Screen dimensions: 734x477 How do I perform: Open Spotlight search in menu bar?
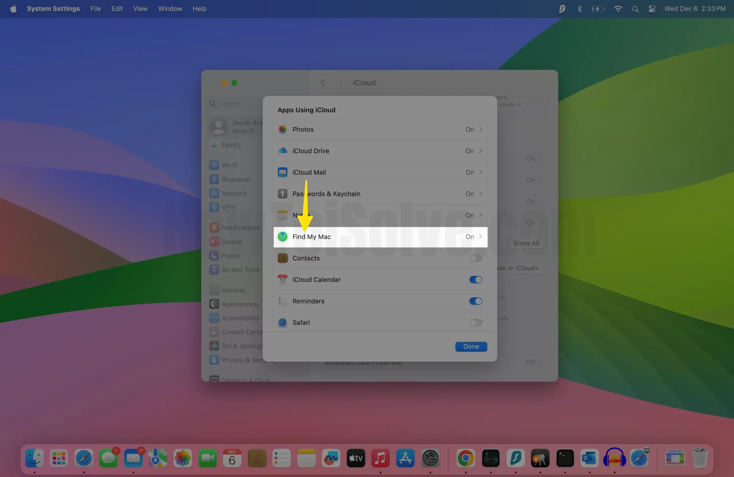pyautogui.click(x=635, y=9)
